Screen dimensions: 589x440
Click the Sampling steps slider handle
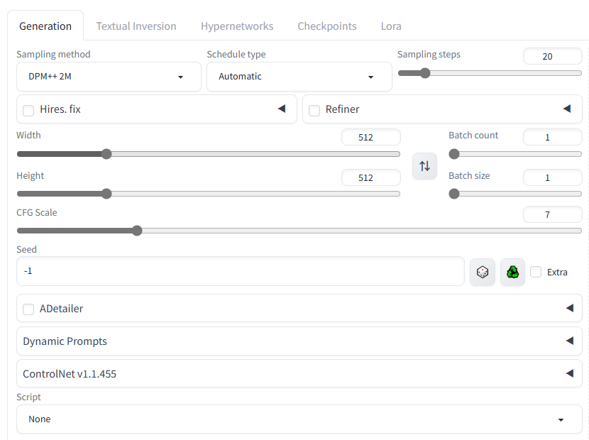425,73
